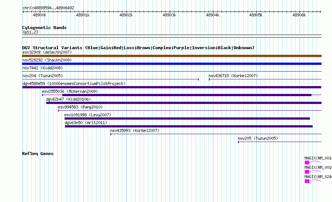Click the MAGIX|NM_024 gene label
The width and height of the screenshot is (332, 202).
pyautogui.click(x=318, y=177)
